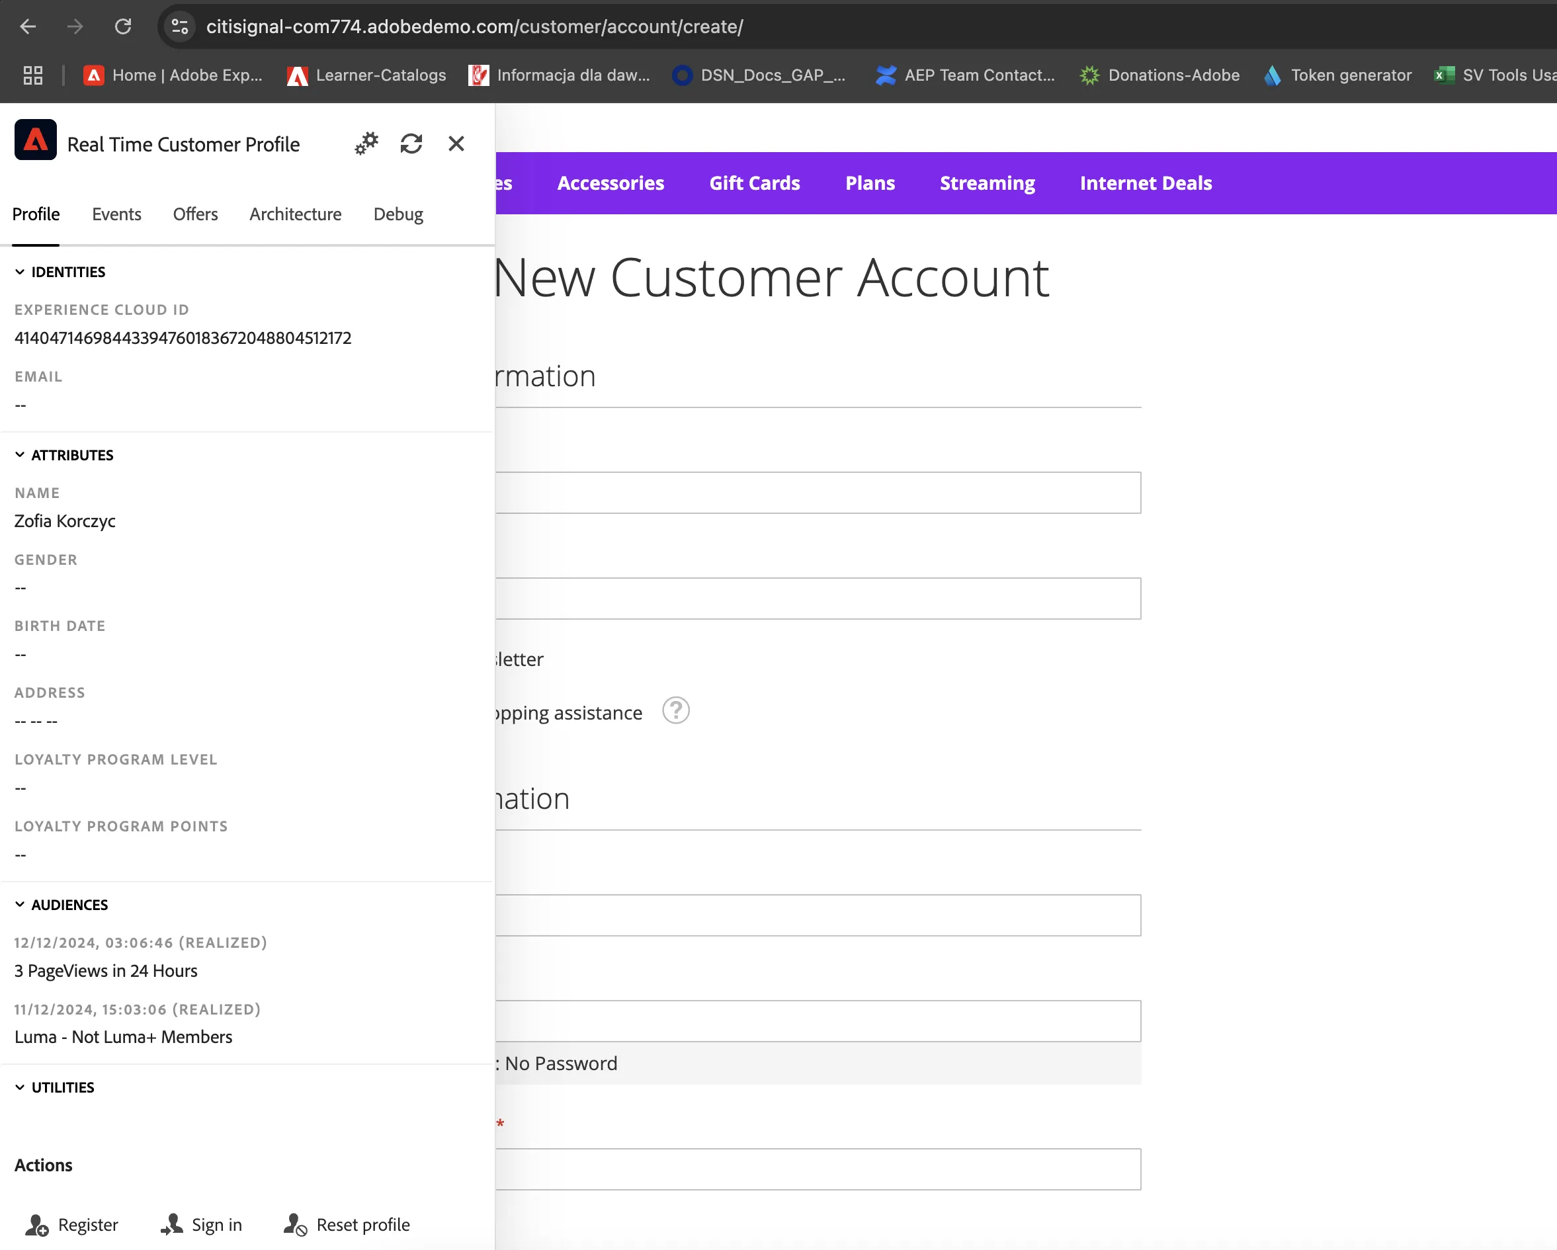Refresh the Real Time Customer Profile panel
The height and width of the screenshot is (1250, 1557).
411,144
